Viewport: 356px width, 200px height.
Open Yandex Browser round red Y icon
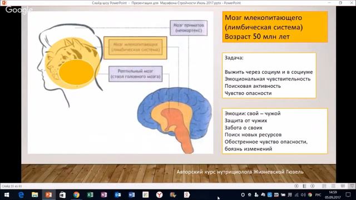point(160,195)
